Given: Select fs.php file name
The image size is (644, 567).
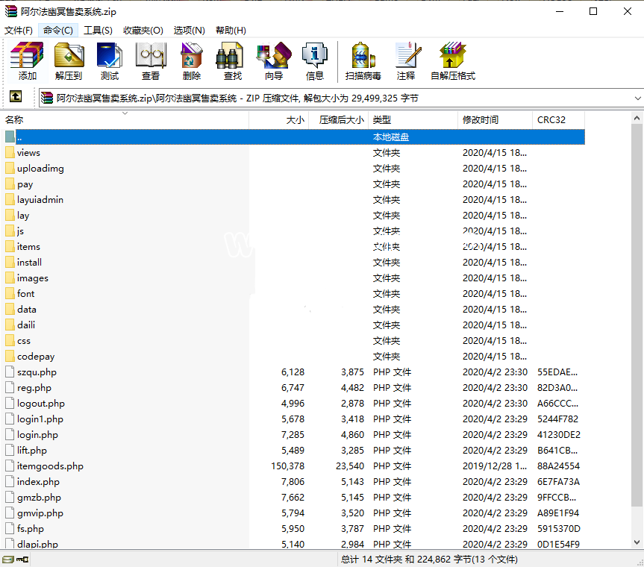Looking at the screenshot, I should click(x=31, y=528).
